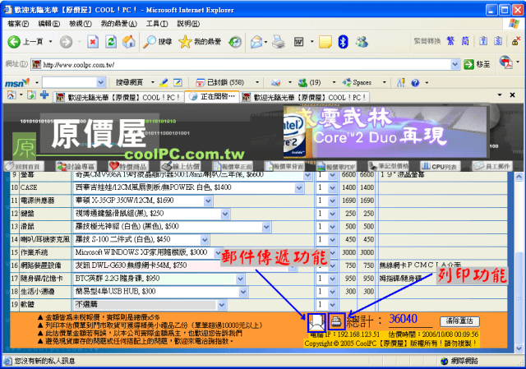Open the MSN toolbar help question icon
The image size is (526, 369).
pos(415,82)
